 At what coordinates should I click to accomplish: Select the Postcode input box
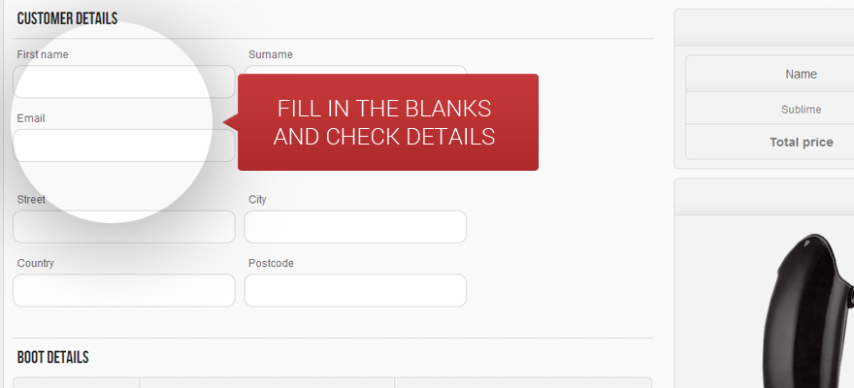(355, 291)
